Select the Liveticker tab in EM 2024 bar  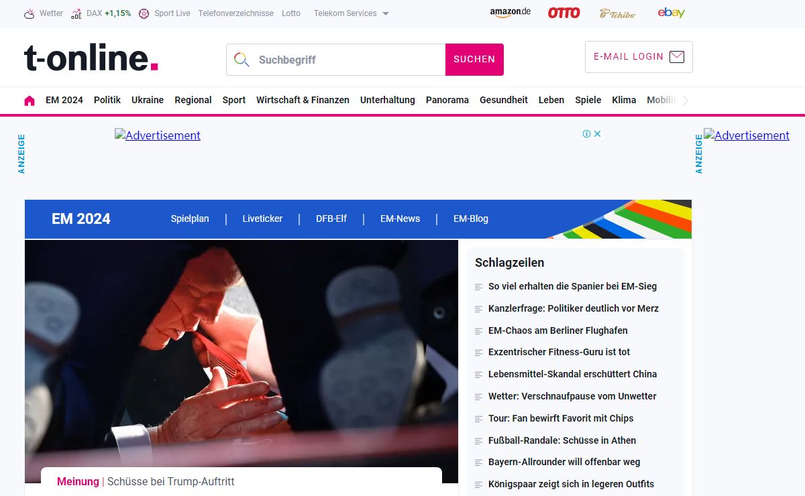[x=262, y=219]
